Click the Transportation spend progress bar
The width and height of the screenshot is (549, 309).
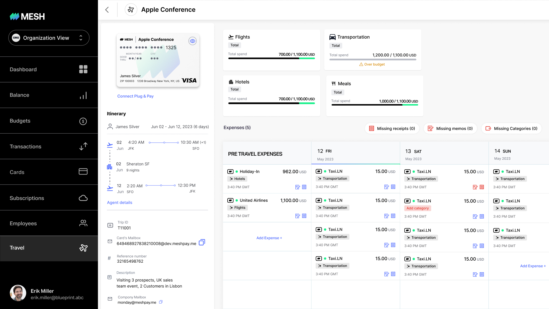tap(373, 60)
